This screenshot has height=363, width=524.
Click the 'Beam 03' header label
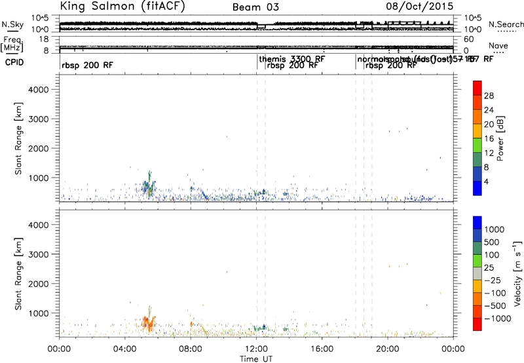click(255, 7)
